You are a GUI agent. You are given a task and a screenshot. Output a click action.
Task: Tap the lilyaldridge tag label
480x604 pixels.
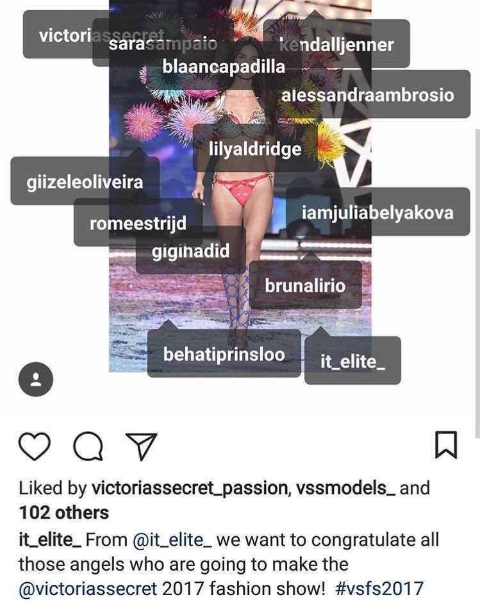pos(255,148)
